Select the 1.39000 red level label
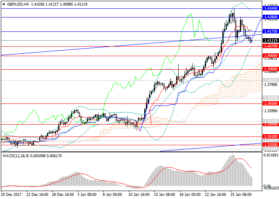 (x=270, y=69)
